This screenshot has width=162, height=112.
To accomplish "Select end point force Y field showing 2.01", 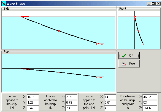I will pyautogui.click(x=110, y=102).
